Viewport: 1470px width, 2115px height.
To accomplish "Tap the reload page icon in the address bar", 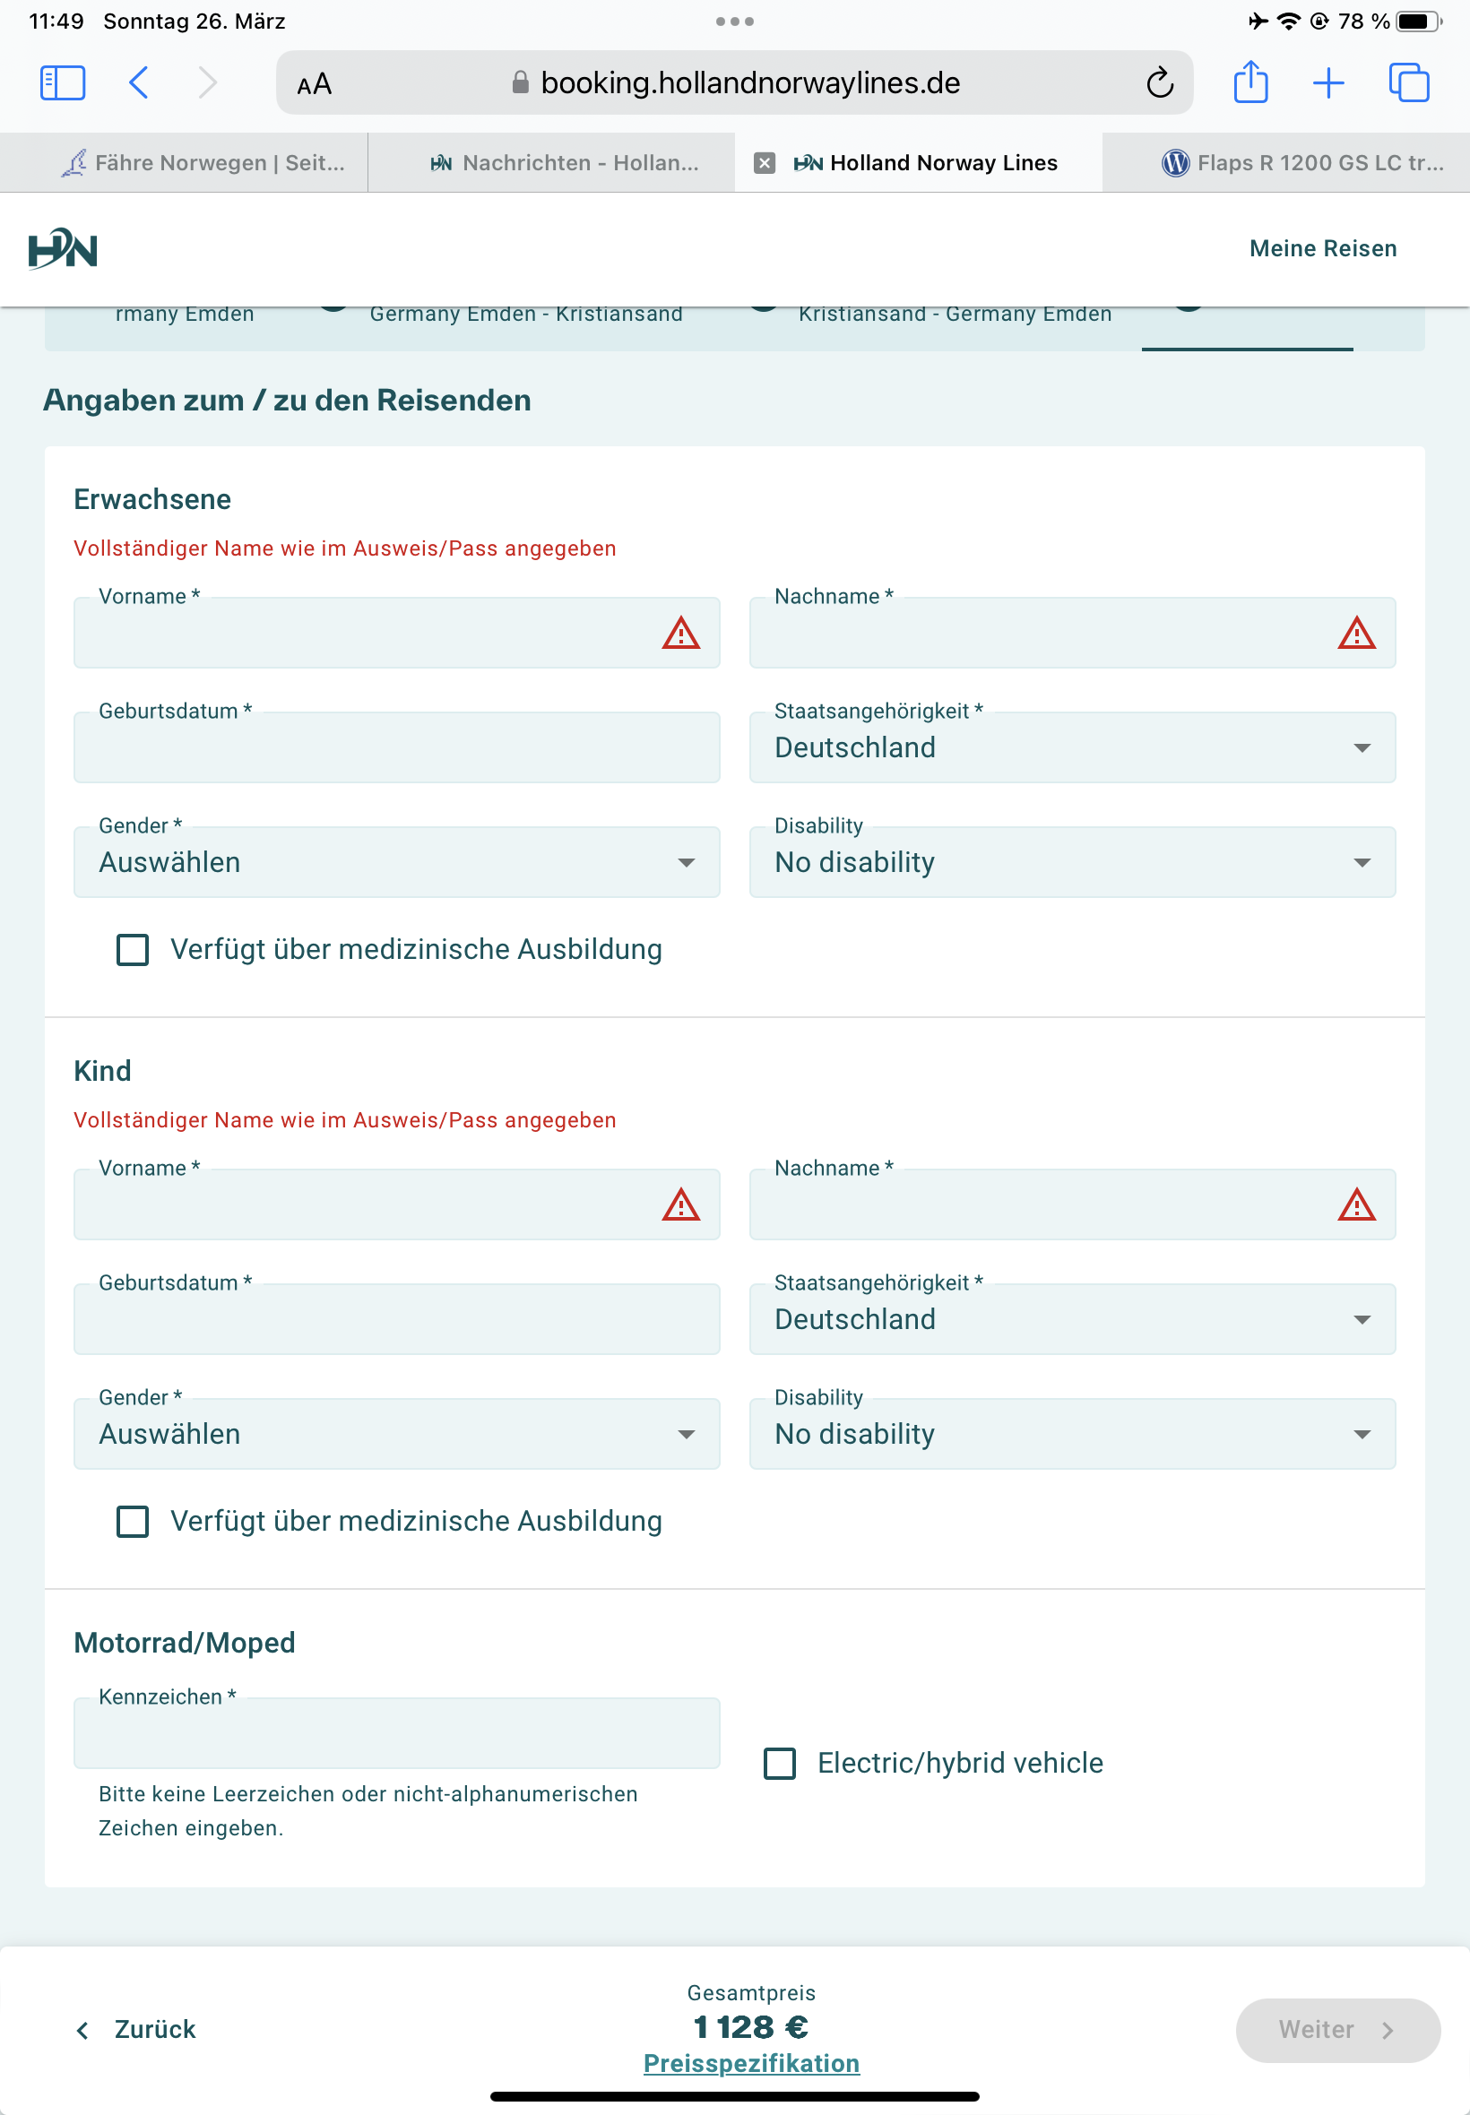I will 1159,82.
